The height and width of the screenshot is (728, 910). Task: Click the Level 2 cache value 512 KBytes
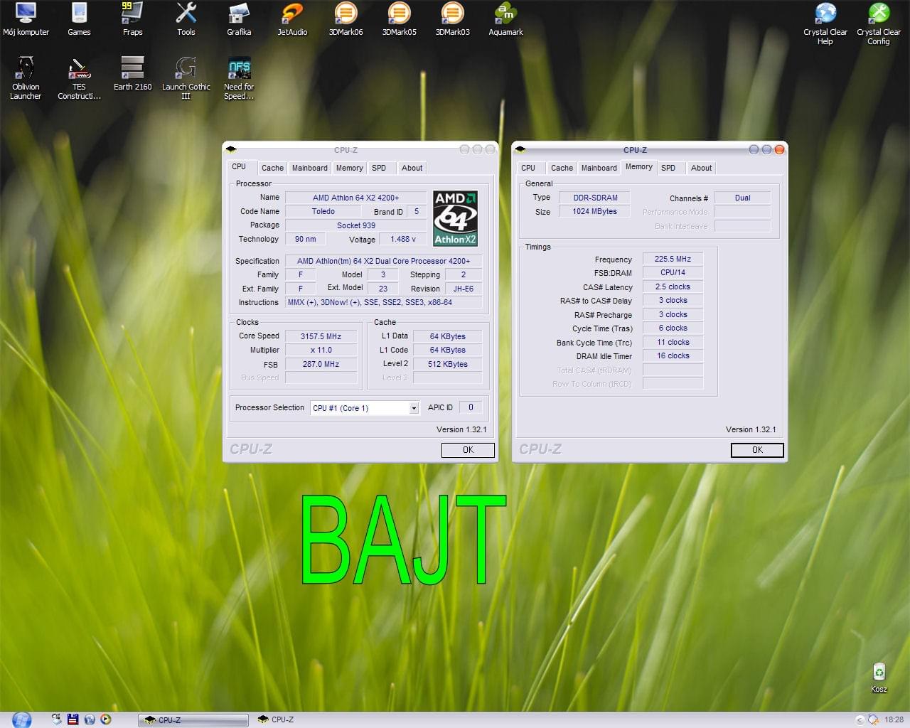(448, 364)
